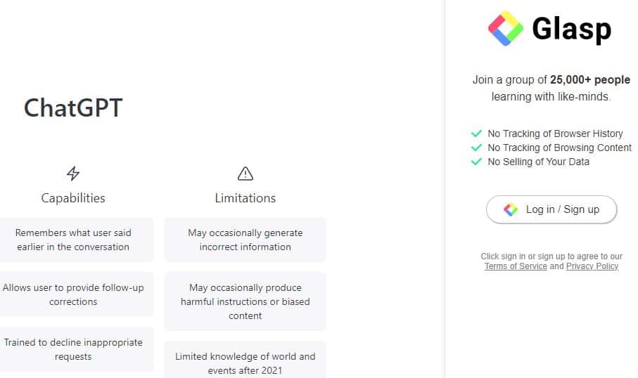The width and height of the screenshot is (638, 378).
Task: Click the warning triangle Limitations icon
Action: click(245, 173)
